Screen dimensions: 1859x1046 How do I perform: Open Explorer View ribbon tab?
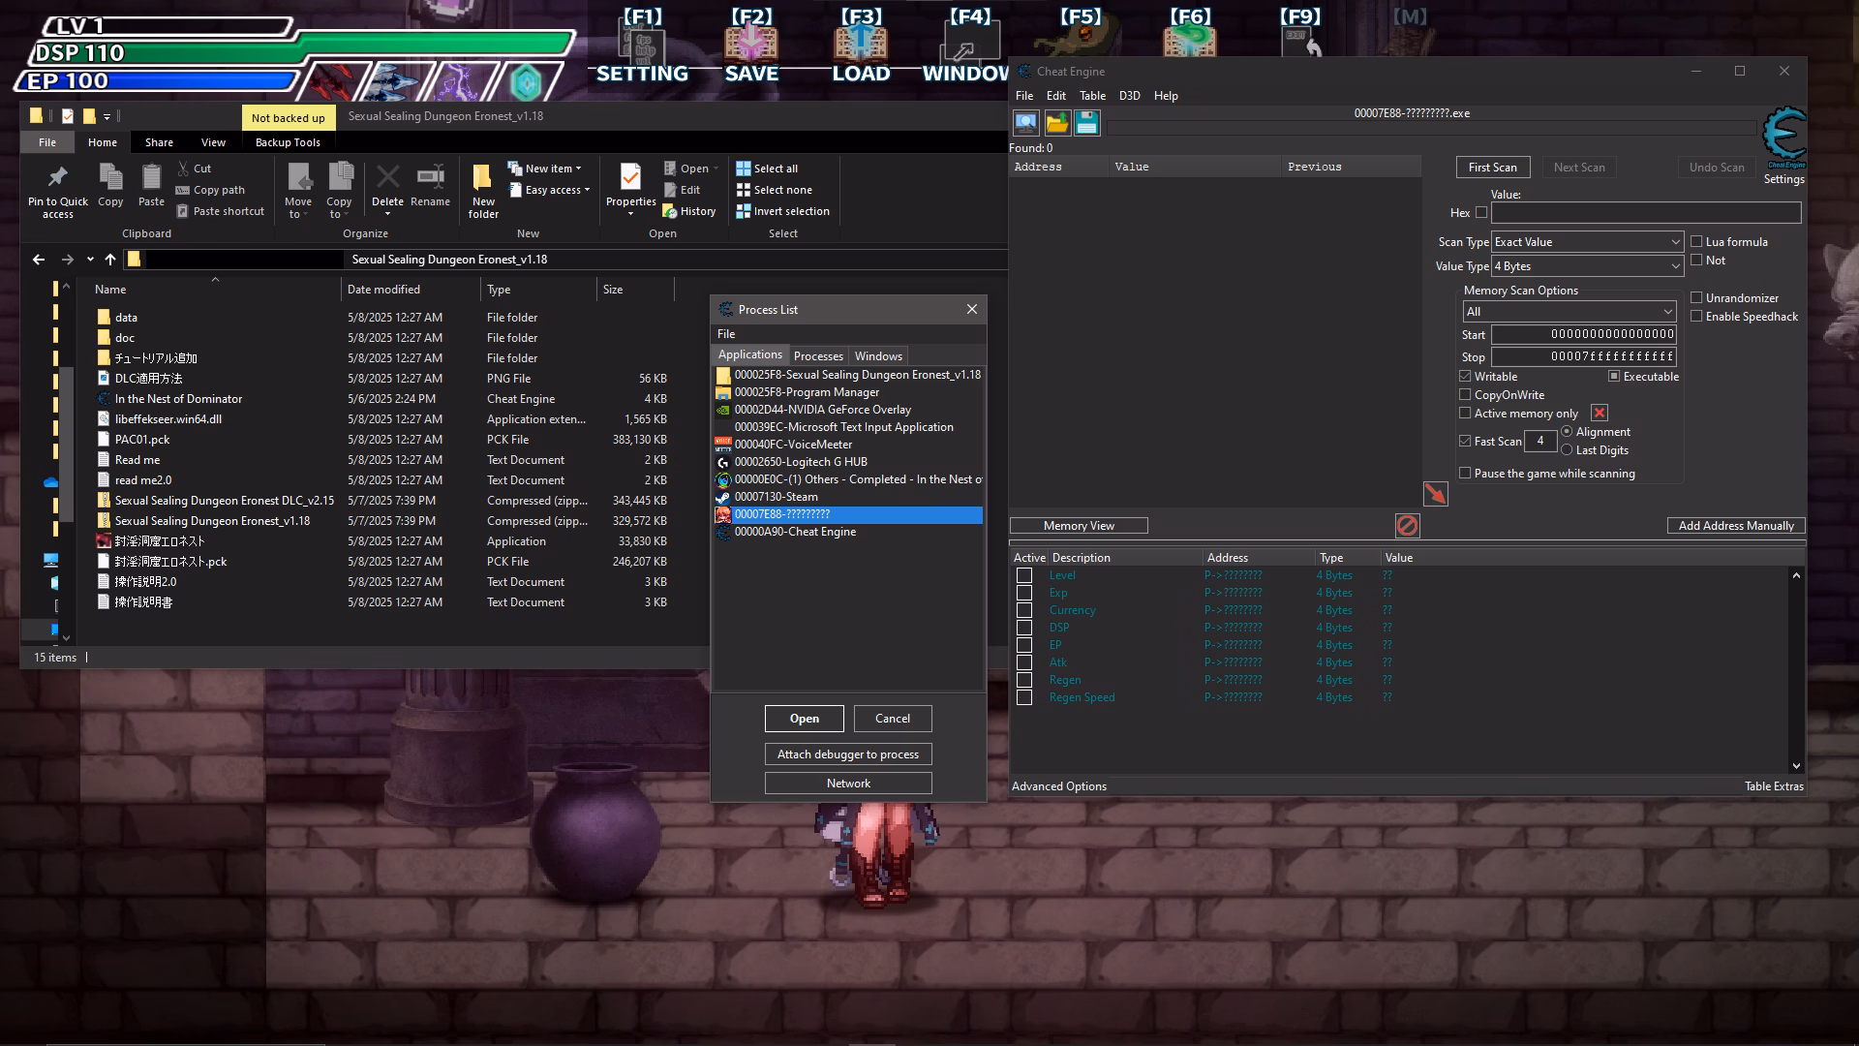pyautogui.click(x=213, y=142)
